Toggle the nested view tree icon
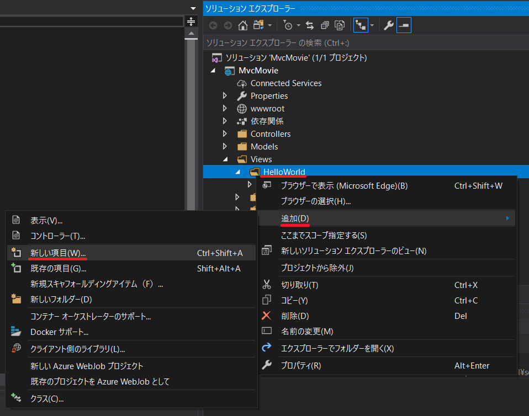529x416 pixels. pos(361,25)
